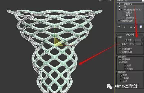
Task: Click show end result toggle icon
Action: point(125,27)
